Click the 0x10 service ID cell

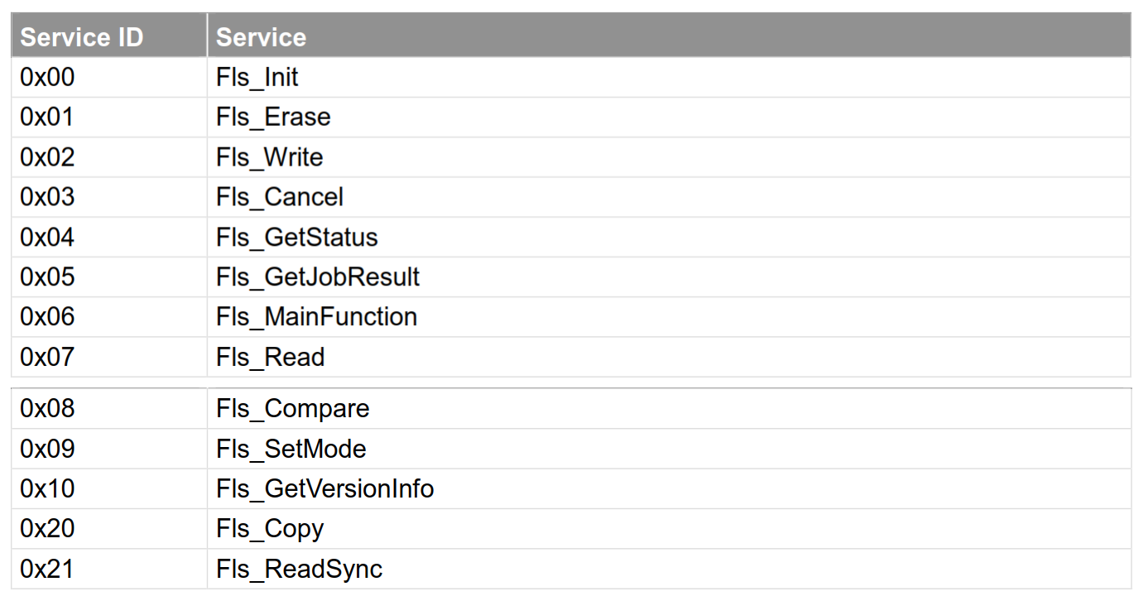click(x=109, y=488)
